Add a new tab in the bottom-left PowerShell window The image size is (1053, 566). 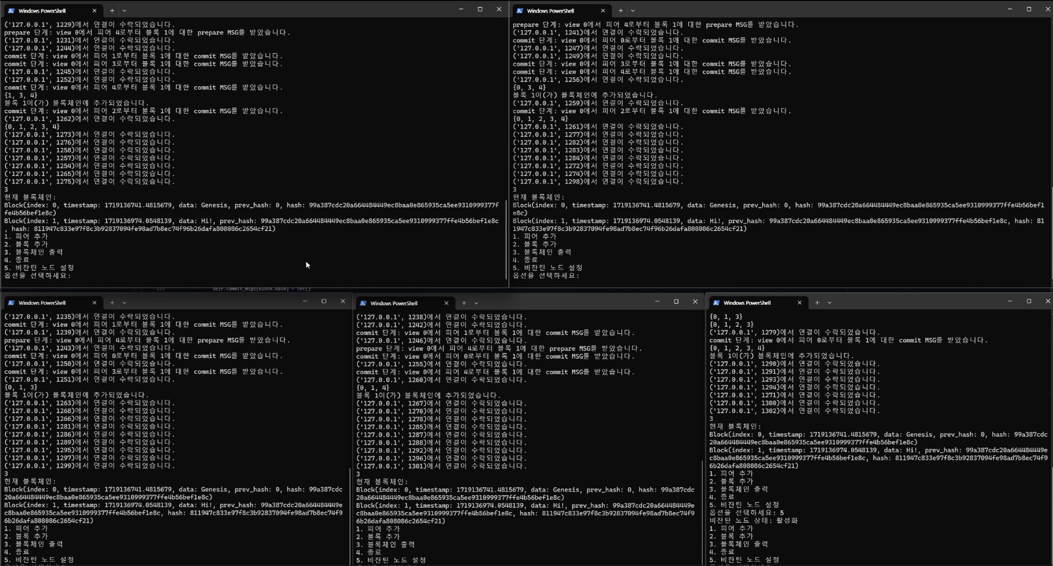tap(112, 302)
